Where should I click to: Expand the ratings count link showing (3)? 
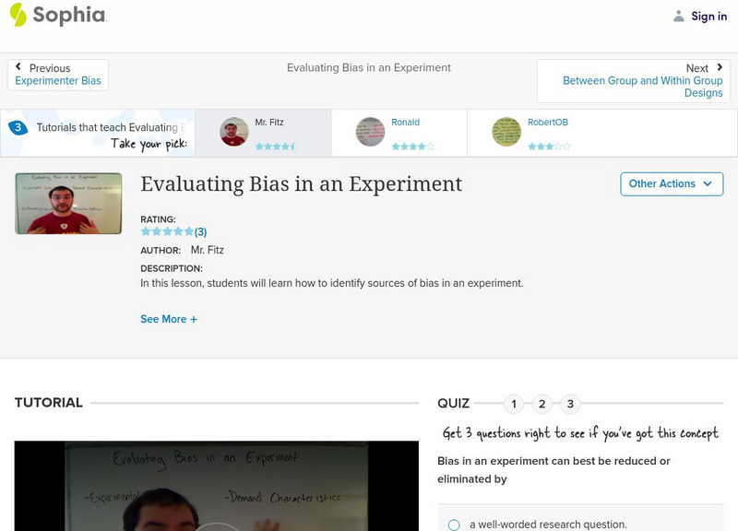199,230
